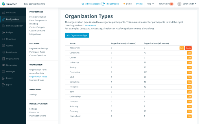This screenshot has height=124, width=199.
Task: Open the Learn more link
Action: click(x=90, y=25)
